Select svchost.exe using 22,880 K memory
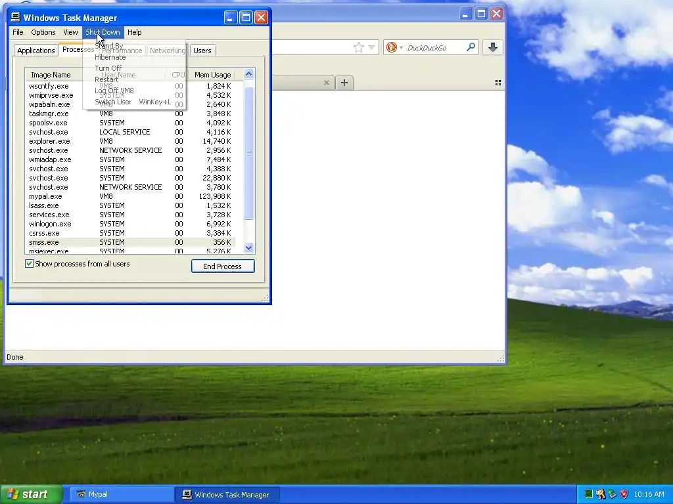 click(x=131, y=178)
